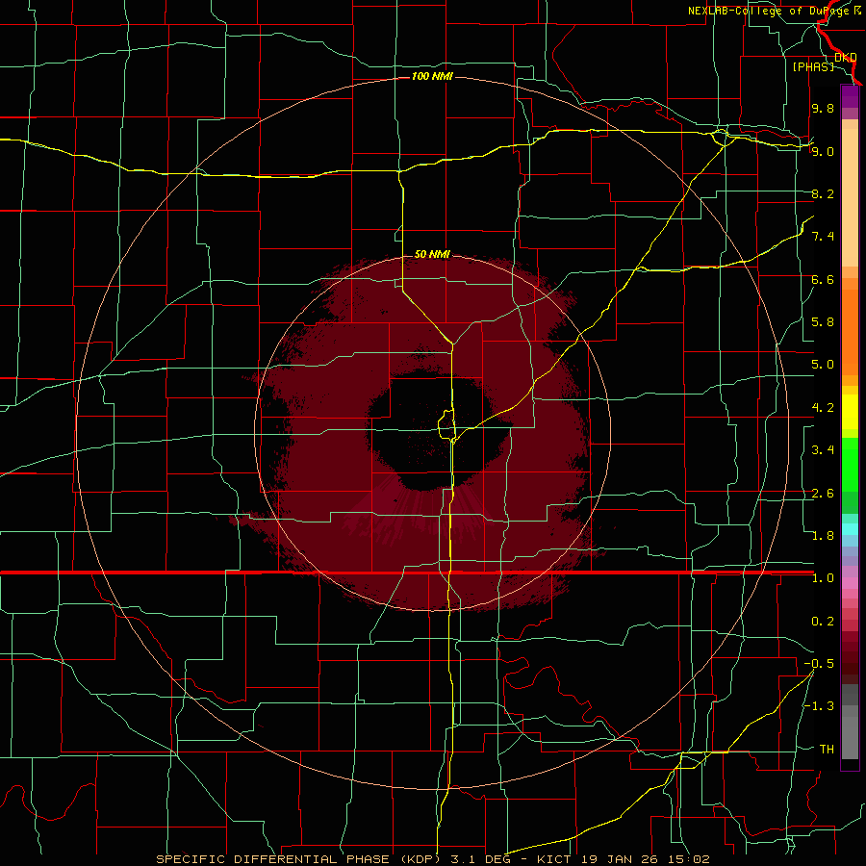This screenshot has height=866, width=866.
Task: Click the 5.8 value on the color scale
Action: 823,322
